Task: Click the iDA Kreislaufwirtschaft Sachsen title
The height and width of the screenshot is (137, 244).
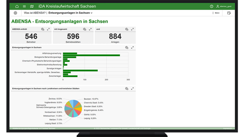Action: click(x=67, y=6)
